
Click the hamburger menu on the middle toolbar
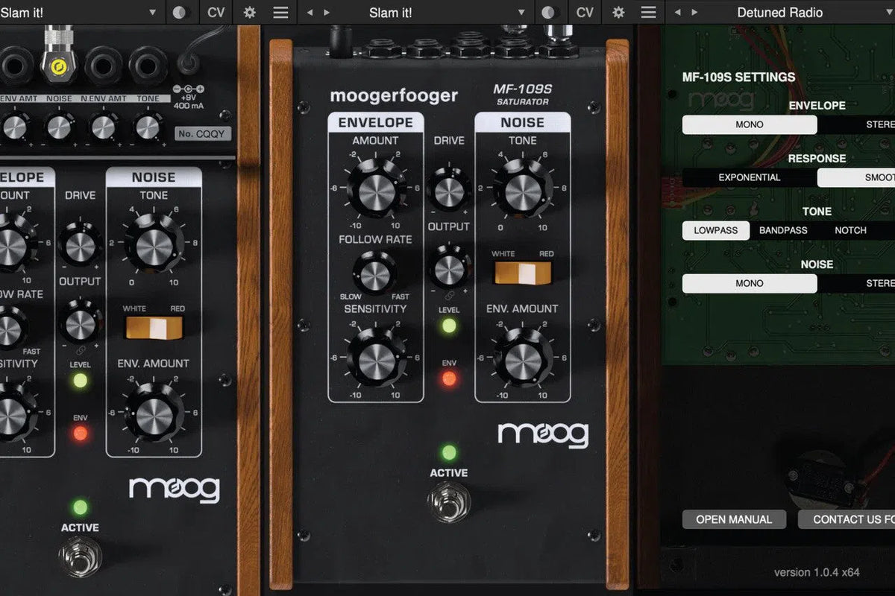(649, 12)
